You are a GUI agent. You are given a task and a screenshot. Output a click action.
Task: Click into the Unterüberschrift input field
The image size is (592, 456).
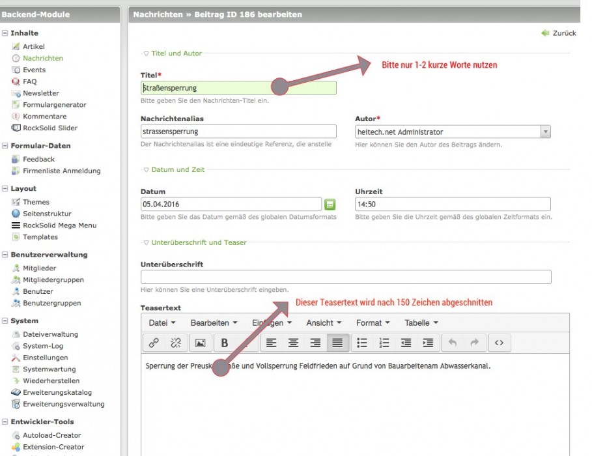[x=346, y=277]
